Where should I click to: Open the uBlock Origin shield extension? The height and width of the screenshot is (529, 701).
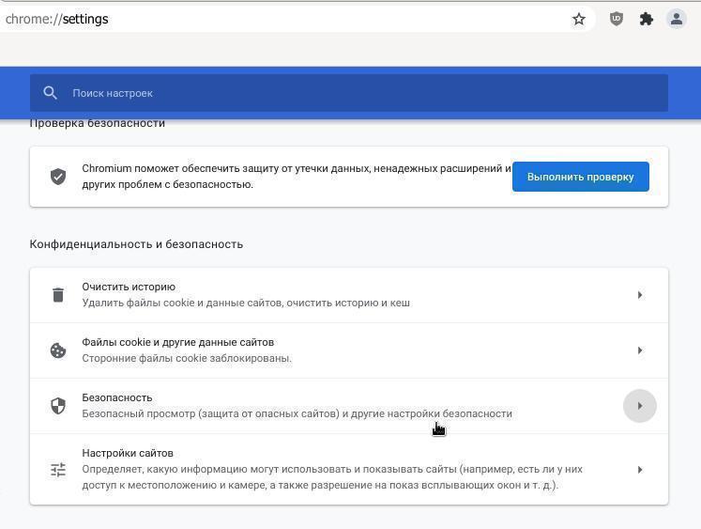pos(616,19)
